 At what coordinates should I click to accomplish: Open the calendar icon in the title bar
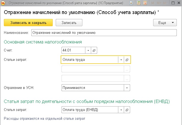pos(145,3)
